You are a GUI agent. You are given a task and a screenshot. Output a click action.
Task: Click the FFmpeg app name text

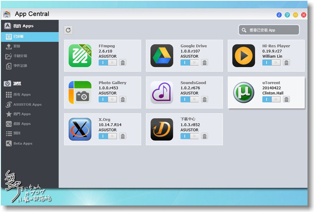107,46
